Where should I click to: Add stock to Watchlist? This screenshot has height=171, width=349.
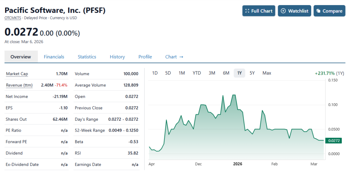coord(294,11)
